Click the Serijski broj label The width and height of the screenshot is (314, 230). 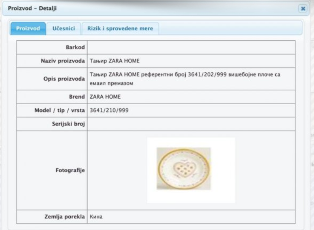(68, 124)
